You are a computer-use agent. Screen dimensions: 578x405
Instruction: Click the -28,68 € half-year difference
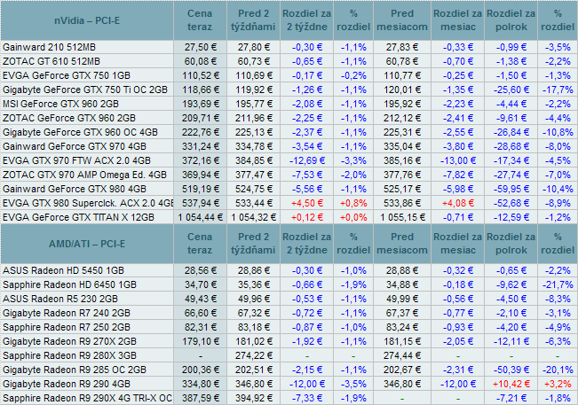(511, 146)
